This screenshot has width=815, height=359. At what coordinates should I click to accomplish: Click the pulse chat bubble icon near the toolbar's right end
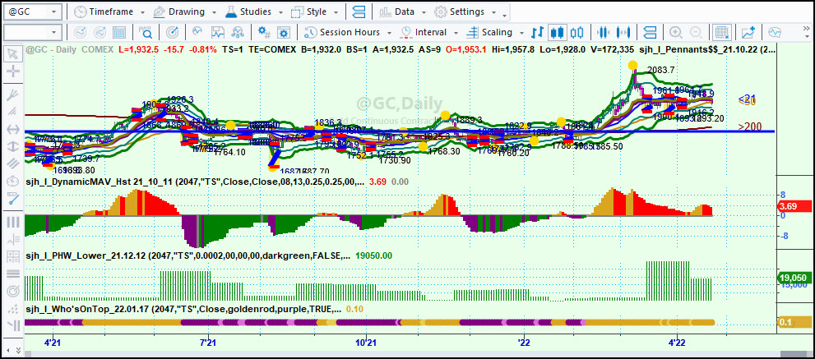(775, 32)
